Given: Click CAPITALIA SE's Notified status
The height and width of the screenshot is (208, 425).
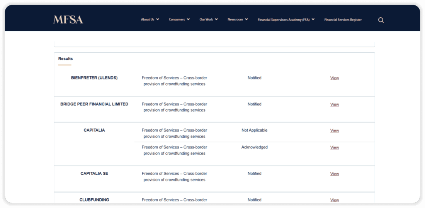Looking at the screenshot, I should click(x=255, y=173).
